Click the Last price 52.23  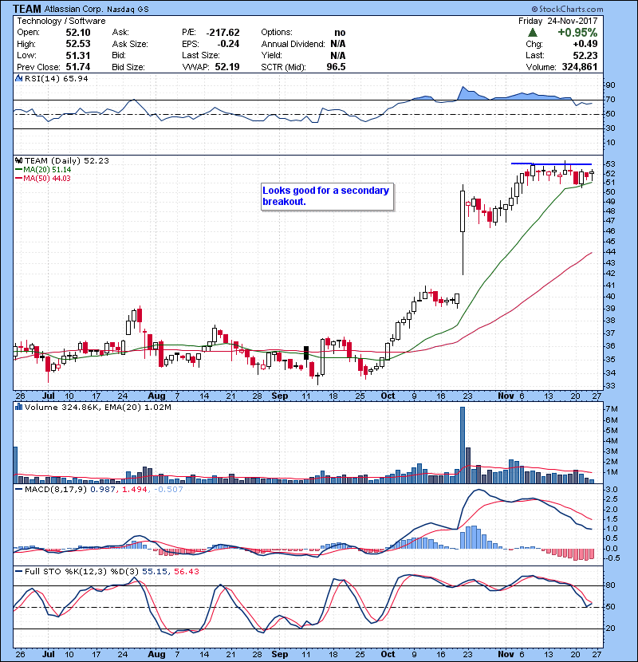[585, 55]
